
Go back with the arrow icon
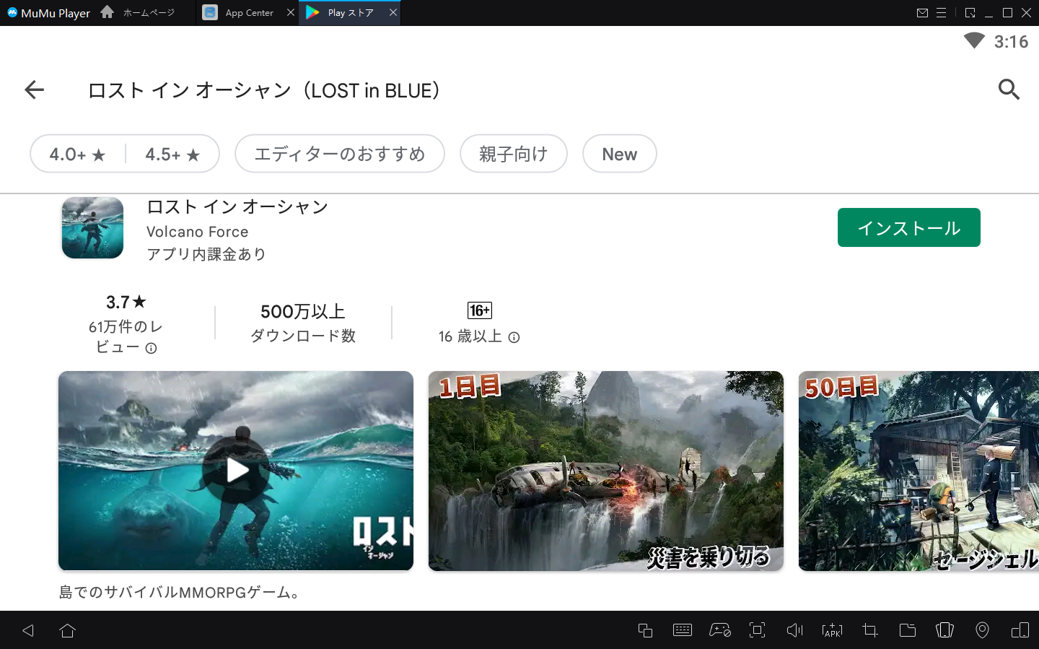click(x=34, y=90)
